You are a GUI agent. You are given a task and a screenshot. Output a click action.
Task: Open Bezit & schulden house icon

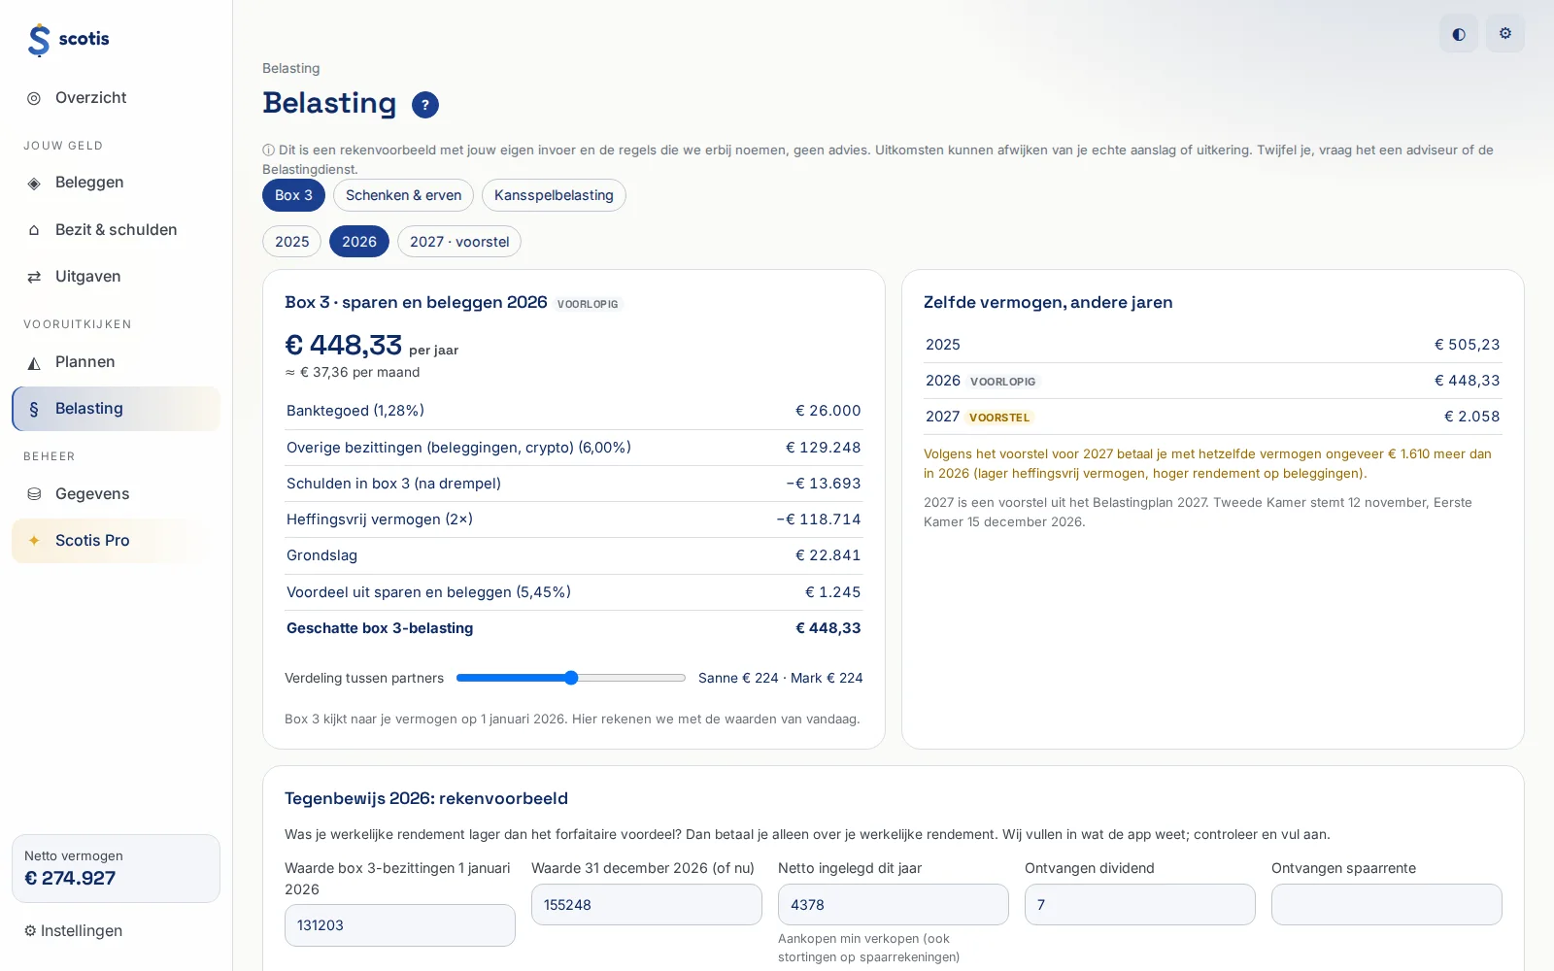coord(34,230)
